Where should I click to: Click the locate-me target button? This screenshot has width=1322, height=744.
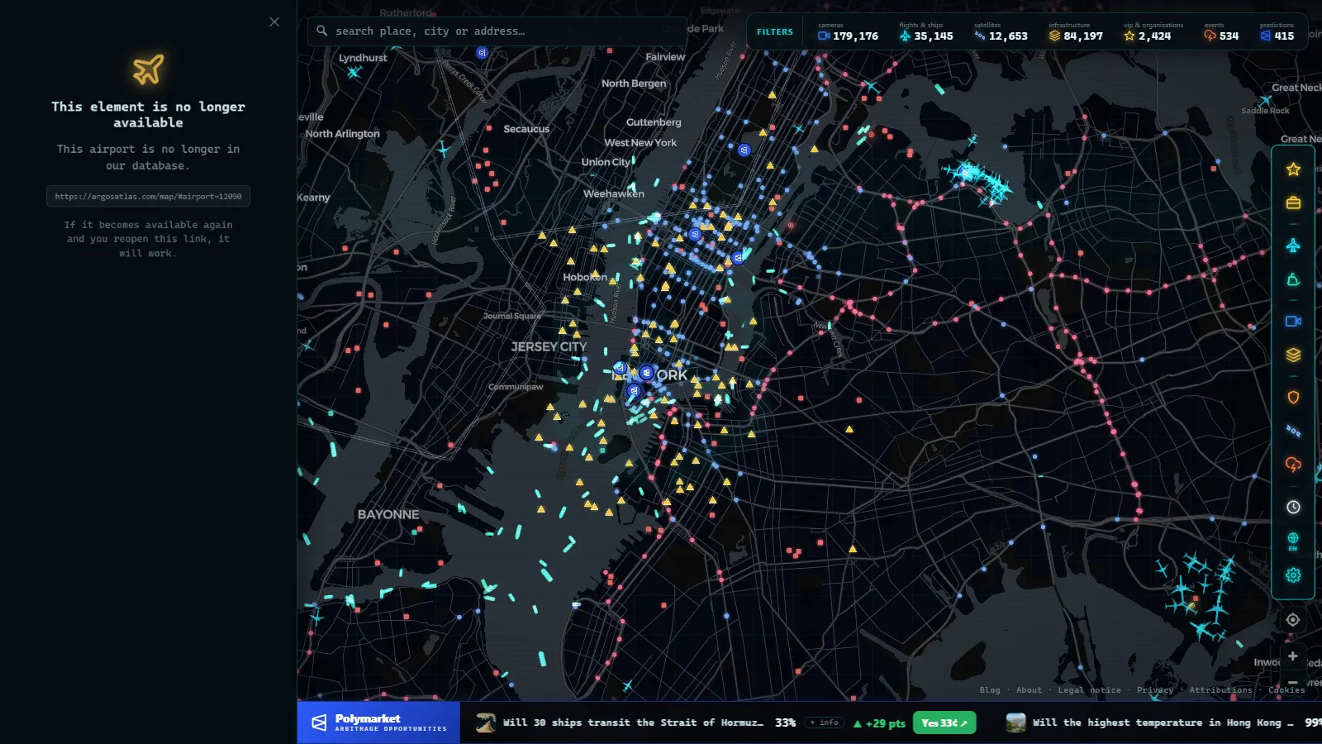(x=1293, y=619)
